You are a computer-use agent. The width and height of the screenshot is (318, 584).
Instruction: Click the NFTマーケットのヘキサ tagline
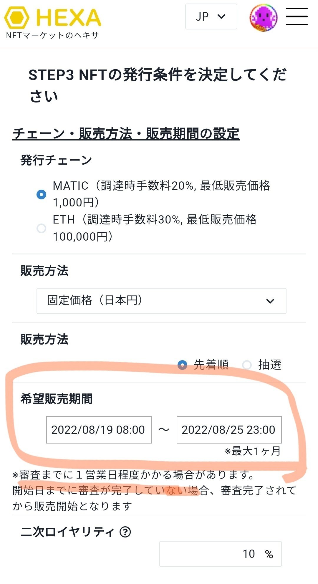pos(52,35)
